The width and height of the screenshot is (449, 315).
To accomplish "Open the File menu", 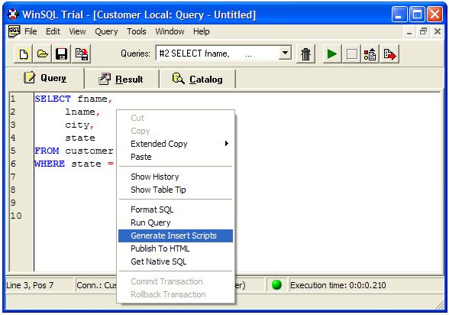I will click(x=31, y=31).
